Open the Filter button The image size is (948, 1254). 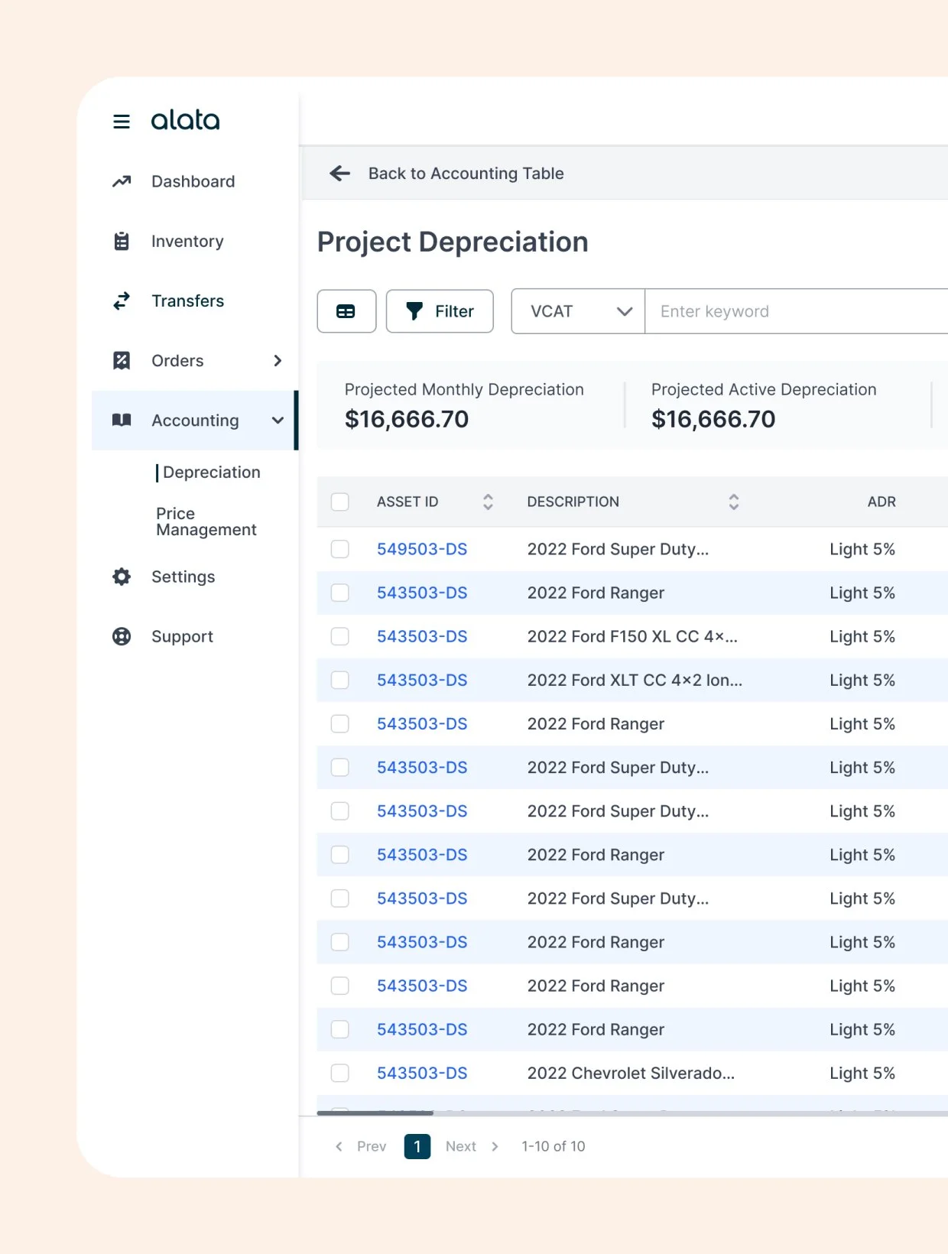coord(440,311)
